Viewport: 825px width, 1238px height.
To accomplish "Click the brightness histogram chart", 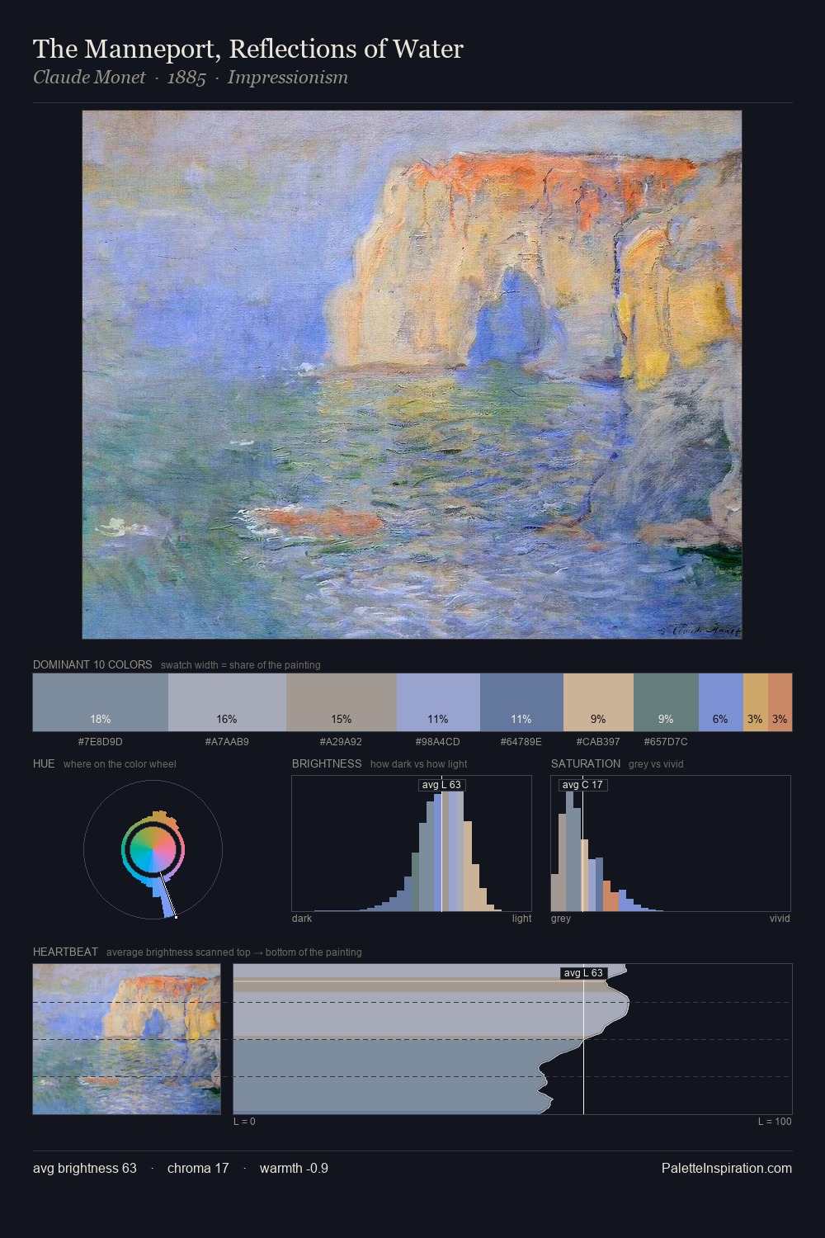I will (x=412, y=843).
